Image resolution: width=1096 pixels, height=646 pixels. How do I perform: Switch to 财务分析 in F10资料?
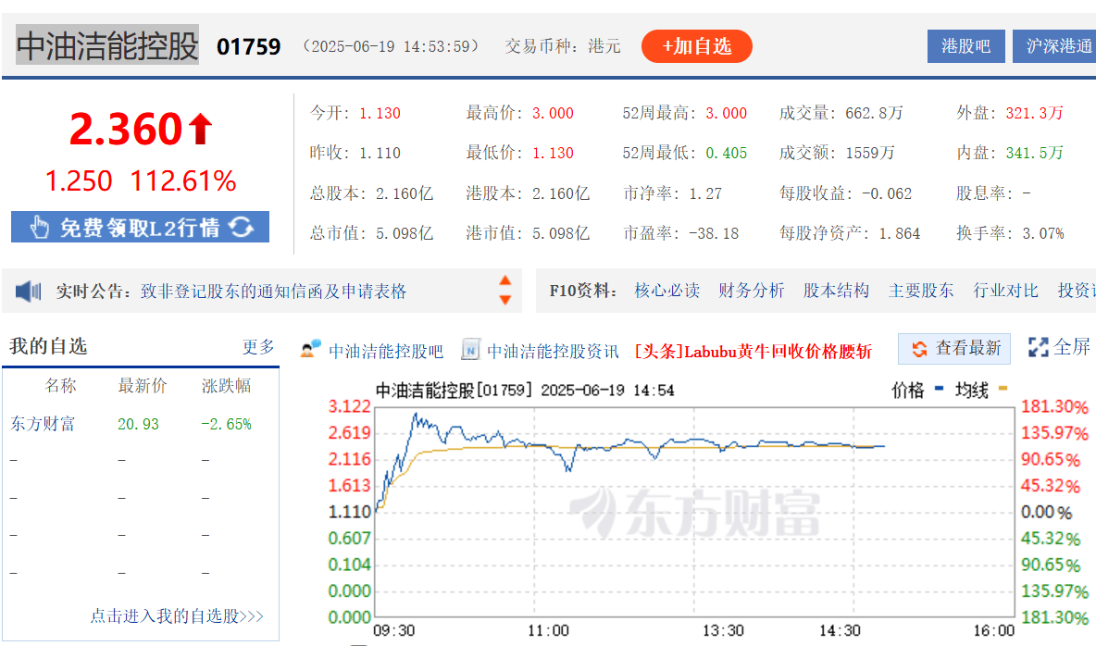pyautogui.click(x=752, y=290)
